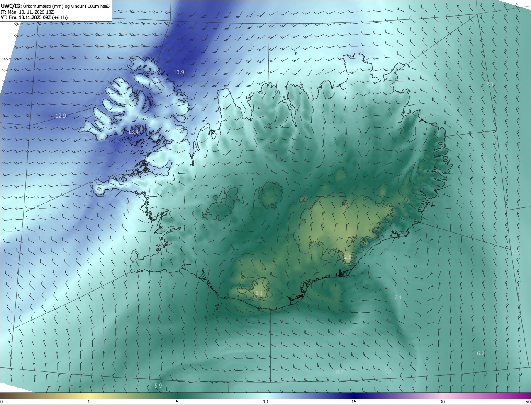Click the '50' tick label on the colour scale
Screen dimensions: 531x405
tap(528, 402)
